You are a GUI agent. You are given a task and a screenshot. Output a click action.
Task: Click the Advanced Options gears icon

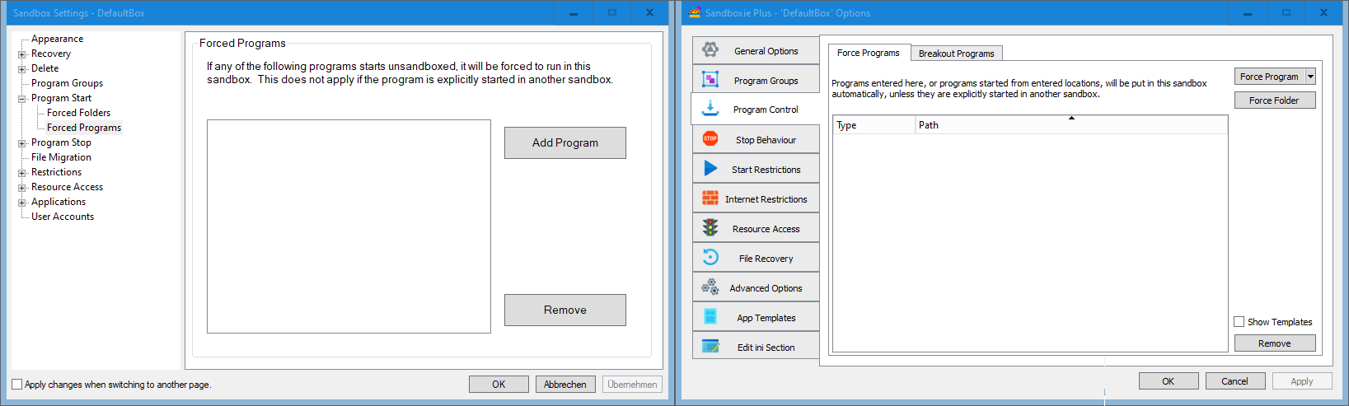pyautogui.click(x=710, y=287)
